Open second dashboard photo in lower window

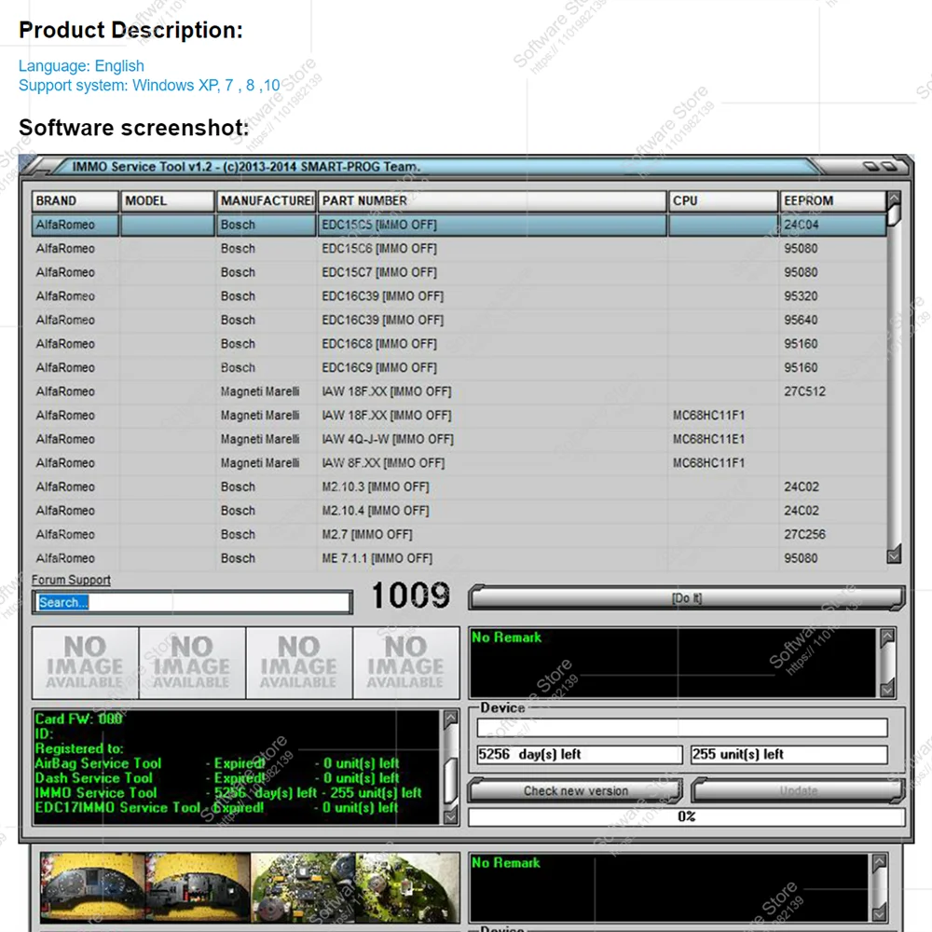[x=198, y=888]
